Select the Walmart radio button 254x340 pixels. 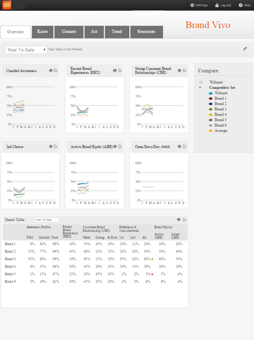(201, 82)
